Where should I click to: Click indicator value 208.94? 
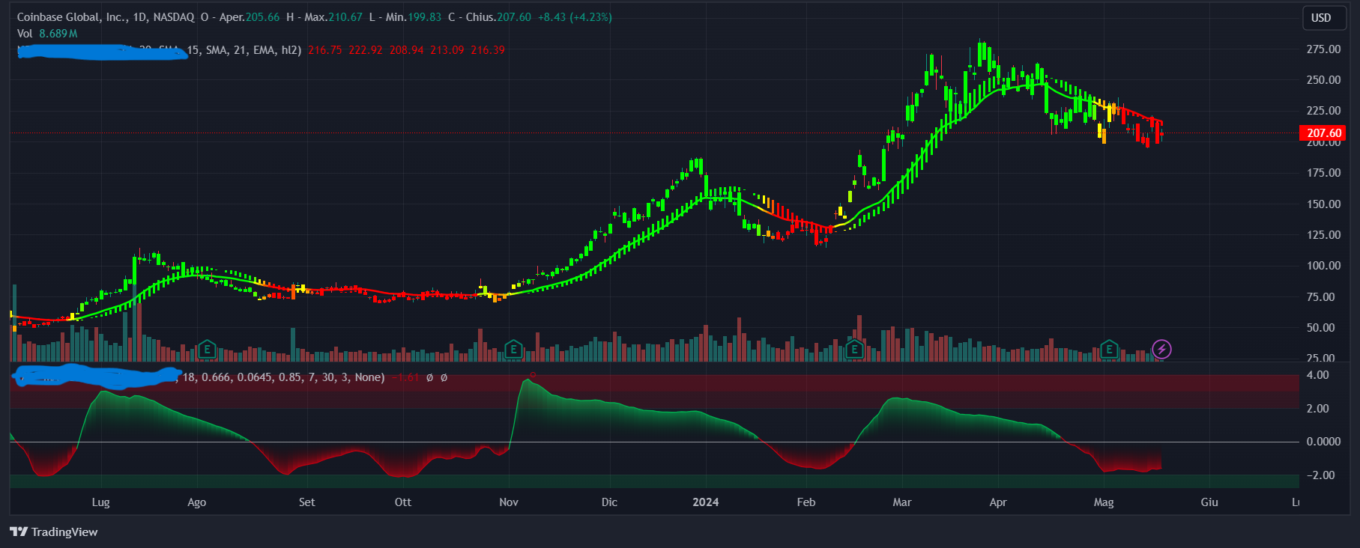[x=406, y=50]
